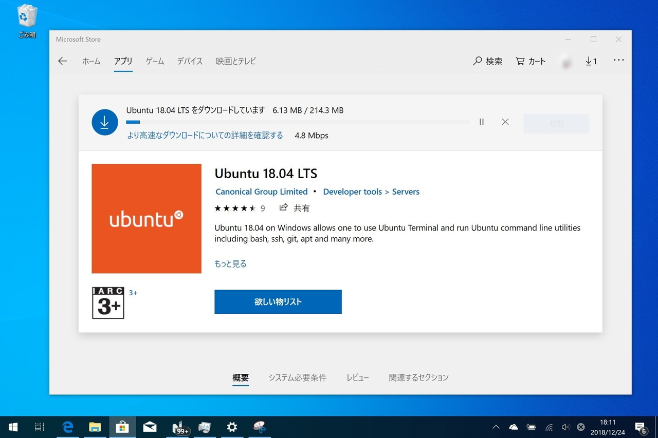Navigate back with the back arrow
Image resolution: width=658 pixels, height=438 pixels.
point(62,61)
